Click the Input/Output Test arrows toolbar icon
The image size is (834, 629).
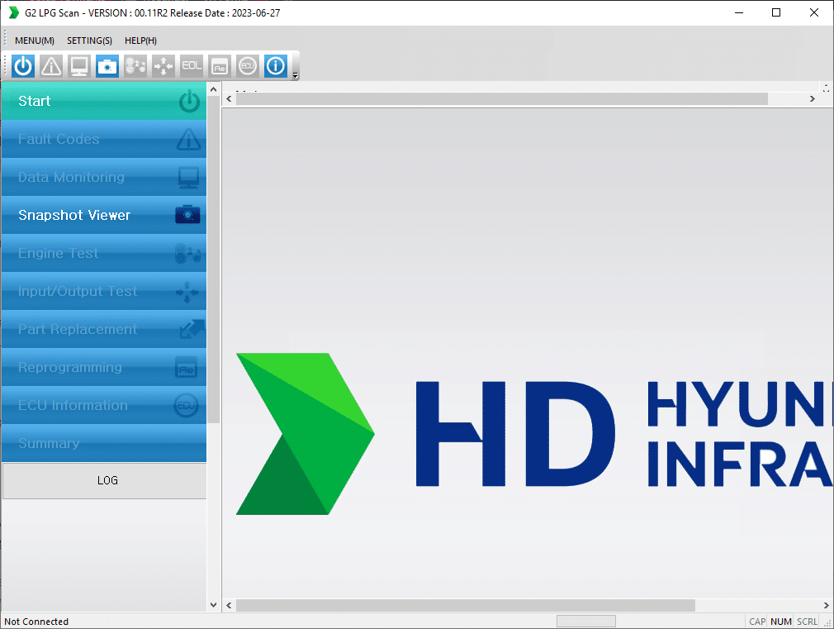coord(163,66)
